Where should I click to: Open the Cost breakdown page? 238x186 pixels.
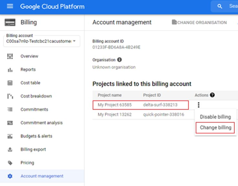coord(36,96)
